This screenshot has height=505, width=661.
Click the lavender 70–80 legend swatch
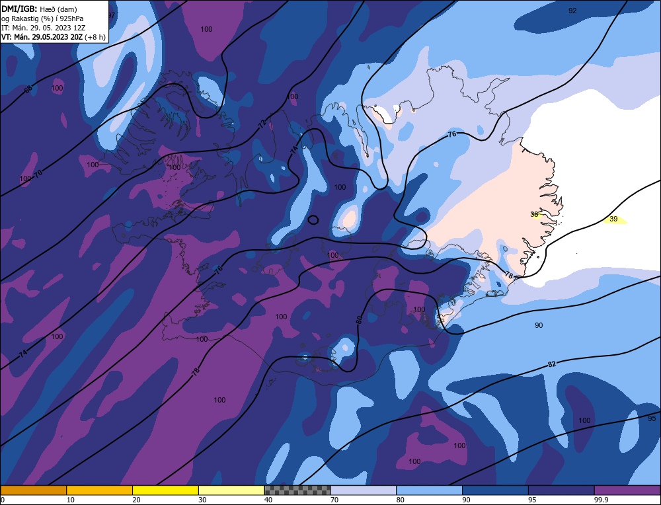[364, 490]
